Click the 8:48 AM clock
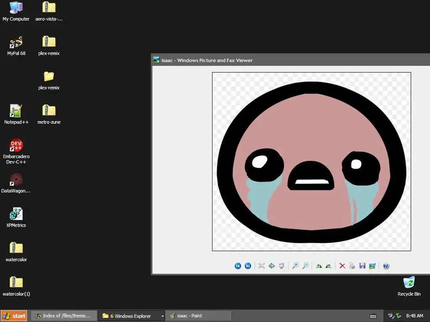This screenshot has height=322, width=430. (x=414, y=316)
